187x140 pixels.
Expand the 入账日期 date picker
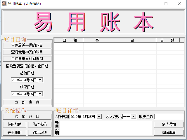99,117
